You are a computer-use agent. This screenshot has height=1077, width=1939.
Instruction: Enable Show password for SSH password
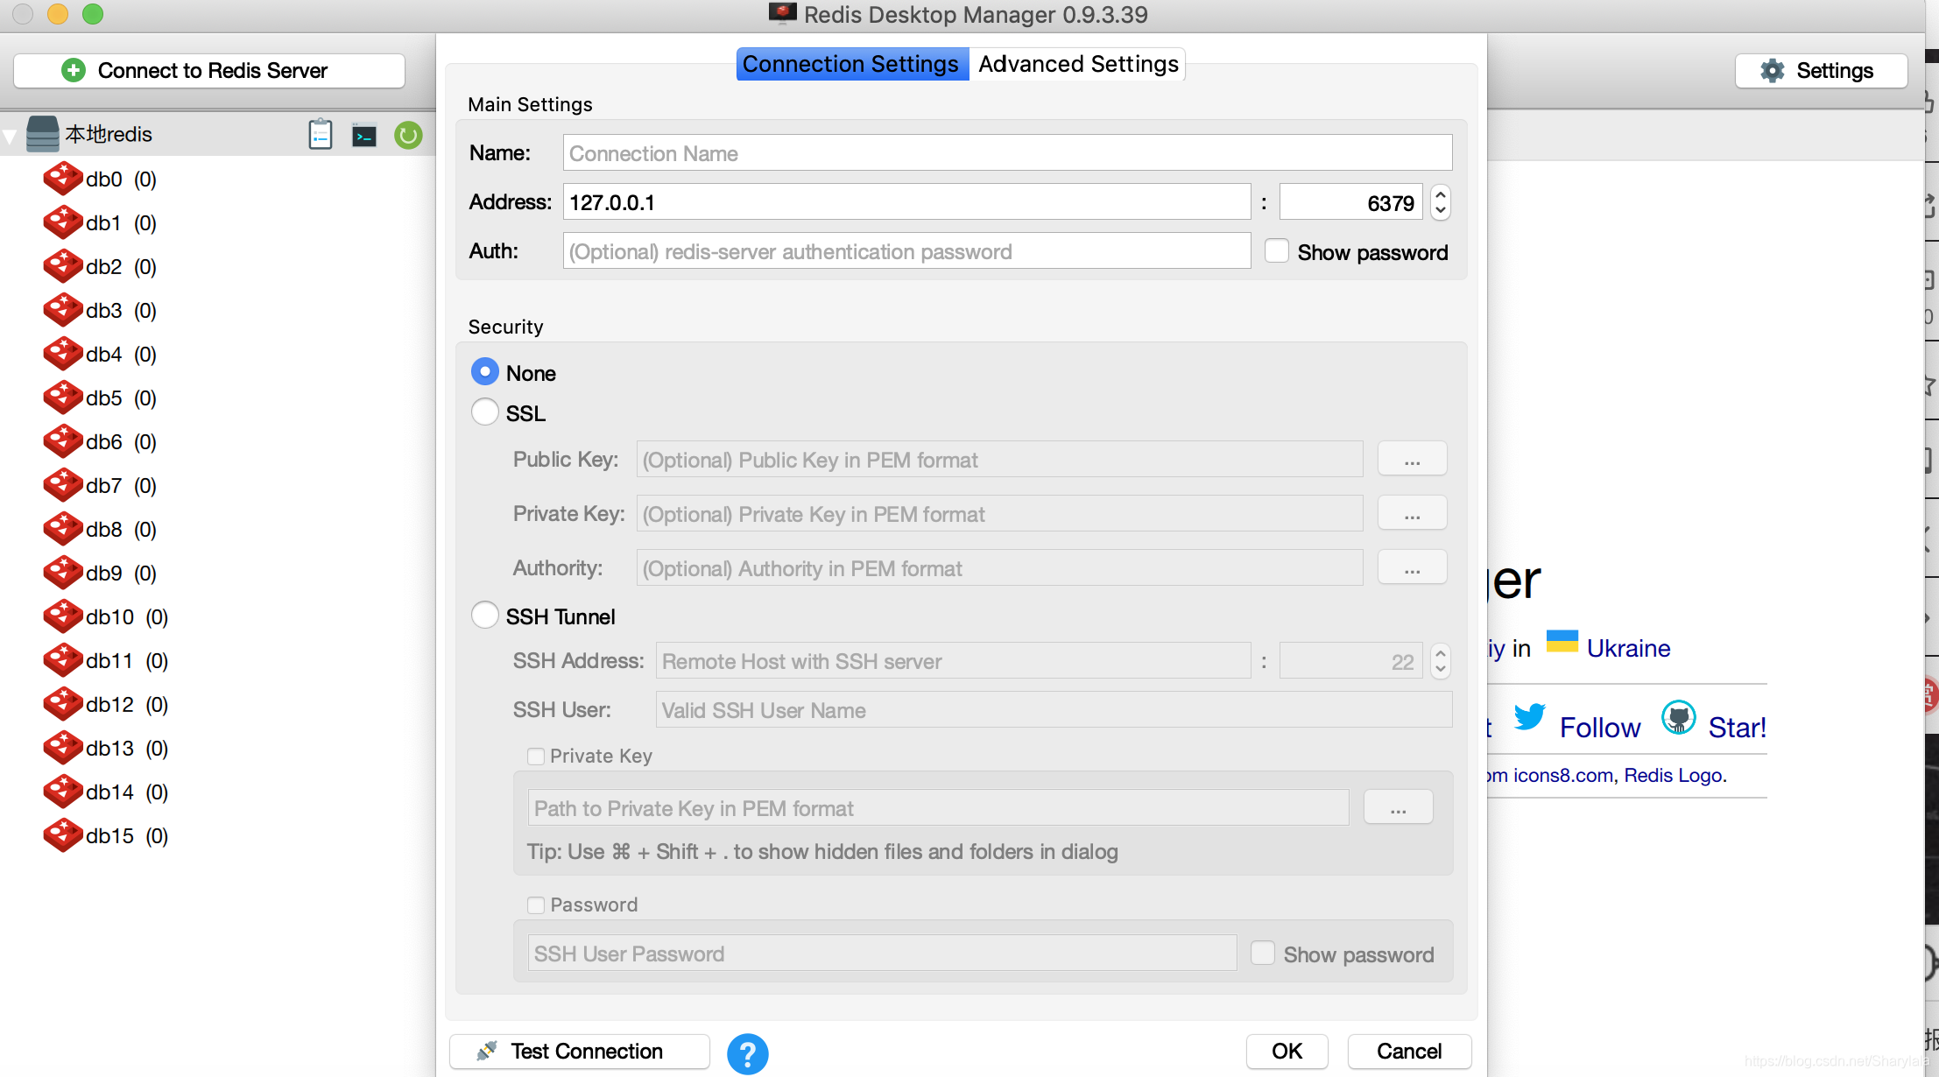1263,954
